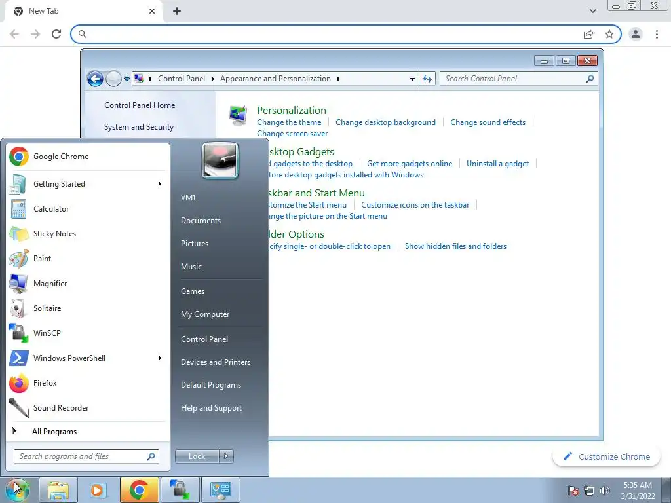This screenshot has height=503, width=671.
Task: Click the network tray icon
Action: tap(589, 491)
